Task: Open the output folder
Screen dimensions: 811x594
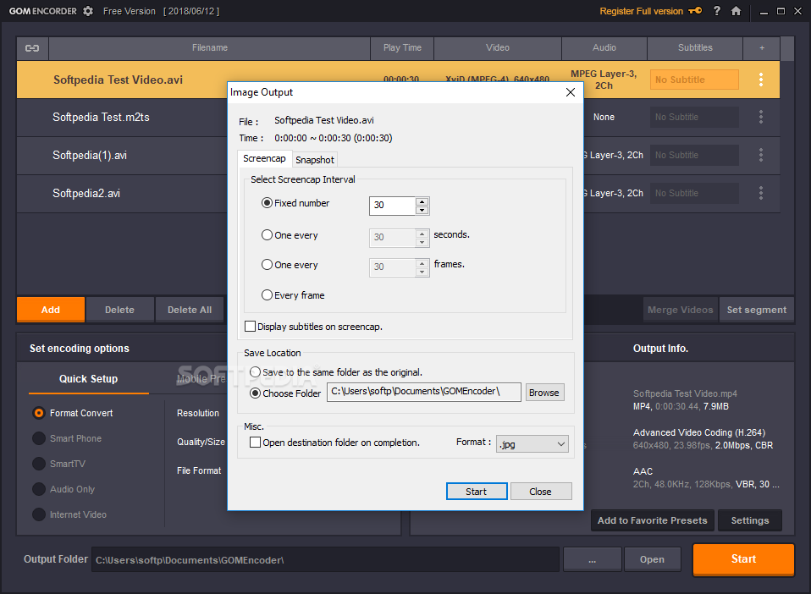Action: tap(652, 559)
